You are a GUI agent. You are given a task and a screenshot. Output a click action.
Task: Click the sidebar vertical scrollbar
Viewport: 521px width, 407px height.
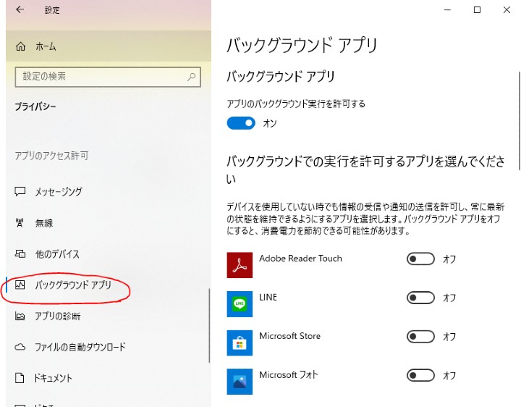[209, 326]
